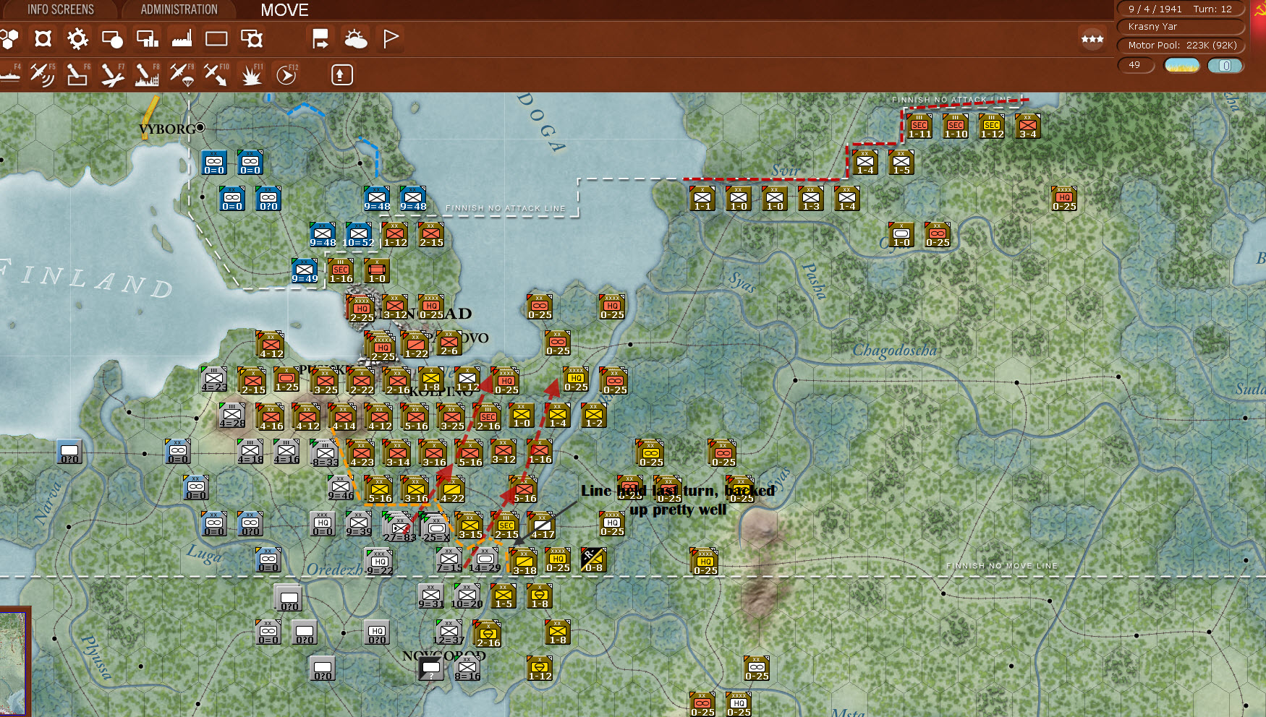Select the F7 bomb airfield mode

[x=112, y=74]
